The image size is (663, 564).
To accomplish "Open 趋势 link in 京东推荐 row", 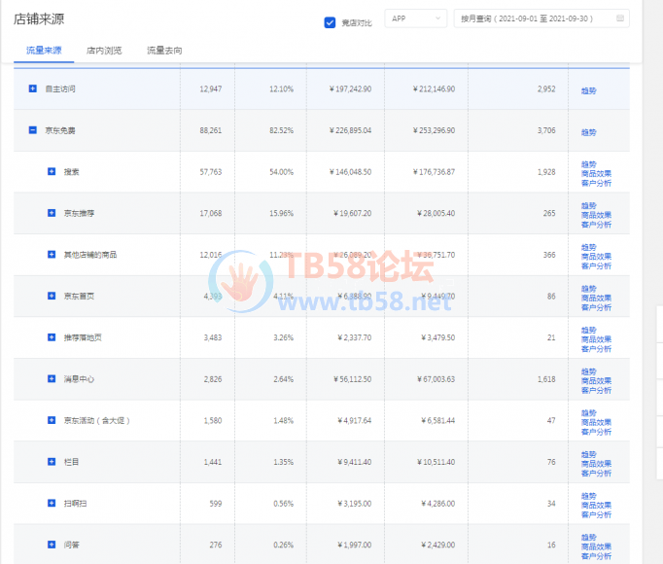I will point(588,205).
